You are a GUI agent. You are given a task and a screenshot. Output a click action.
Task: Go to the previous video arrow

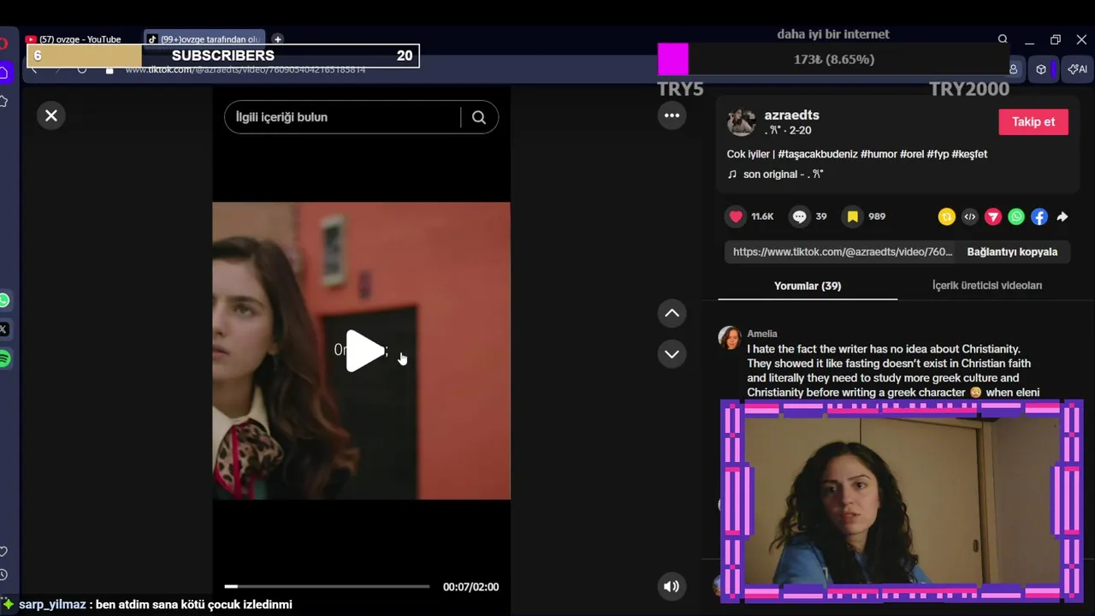click(x=672, y=313)
